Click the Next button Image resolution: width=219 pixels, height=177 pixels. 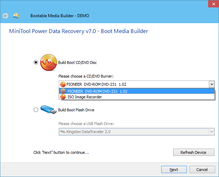[x=174, y=170]
